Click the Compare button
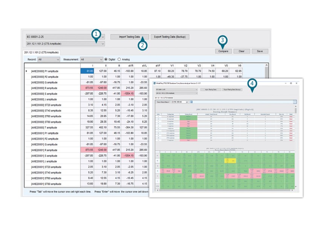Image resolution: width=326 pixels, height=227 pixels. (x=223, y=51)
